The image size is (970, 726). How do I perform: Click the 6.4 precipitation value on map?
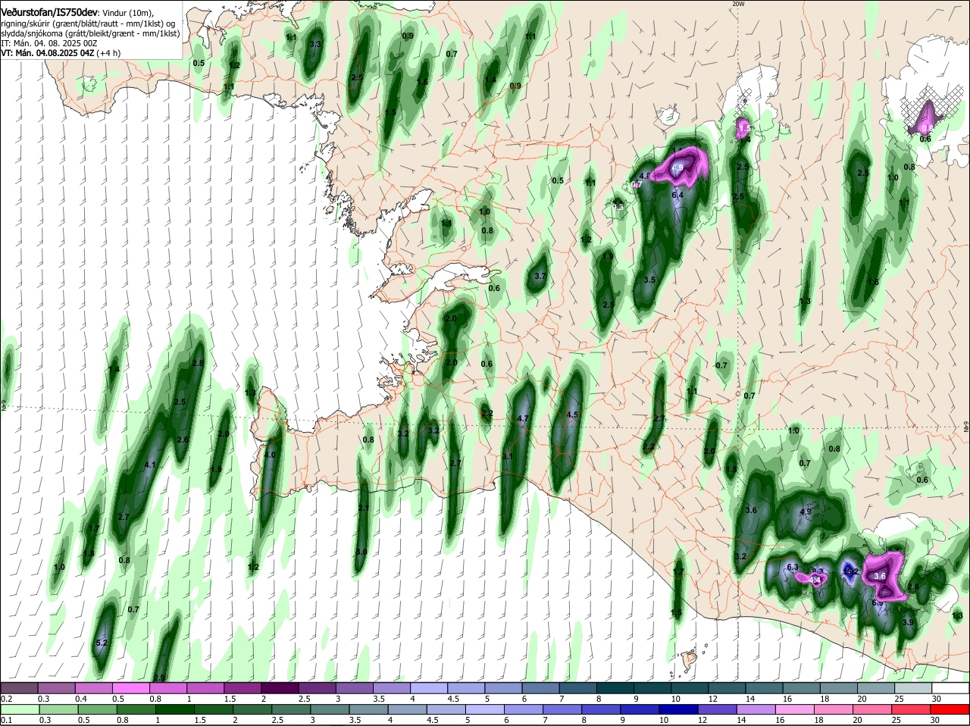(677, 195)
